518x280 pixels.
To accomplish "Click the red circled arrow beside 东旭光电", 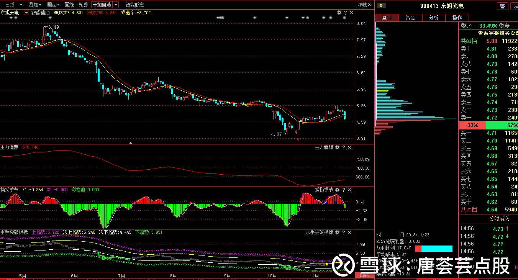I will point(26,13).
